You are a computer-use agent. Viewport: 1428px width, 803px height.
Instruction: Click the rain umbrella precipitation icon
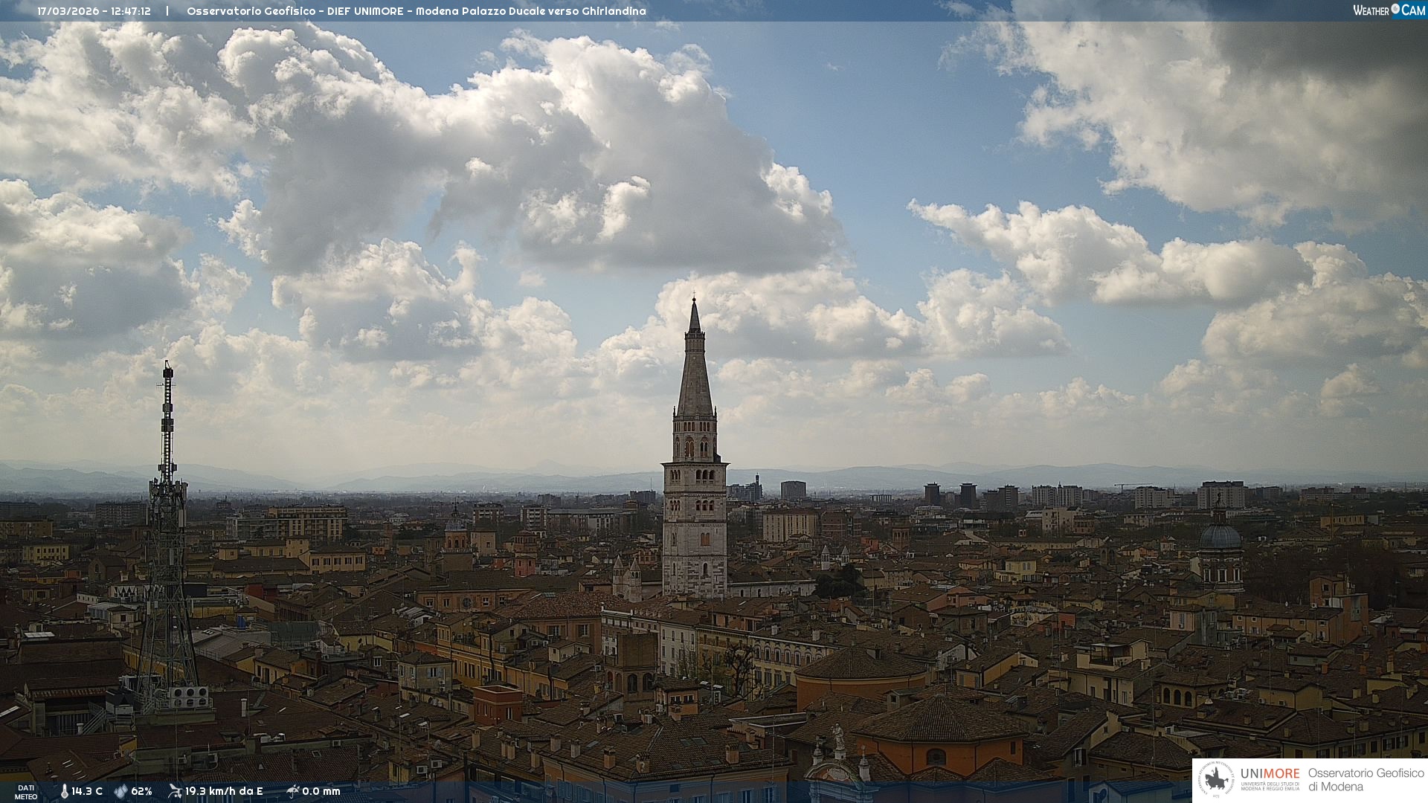coord(293,791)
